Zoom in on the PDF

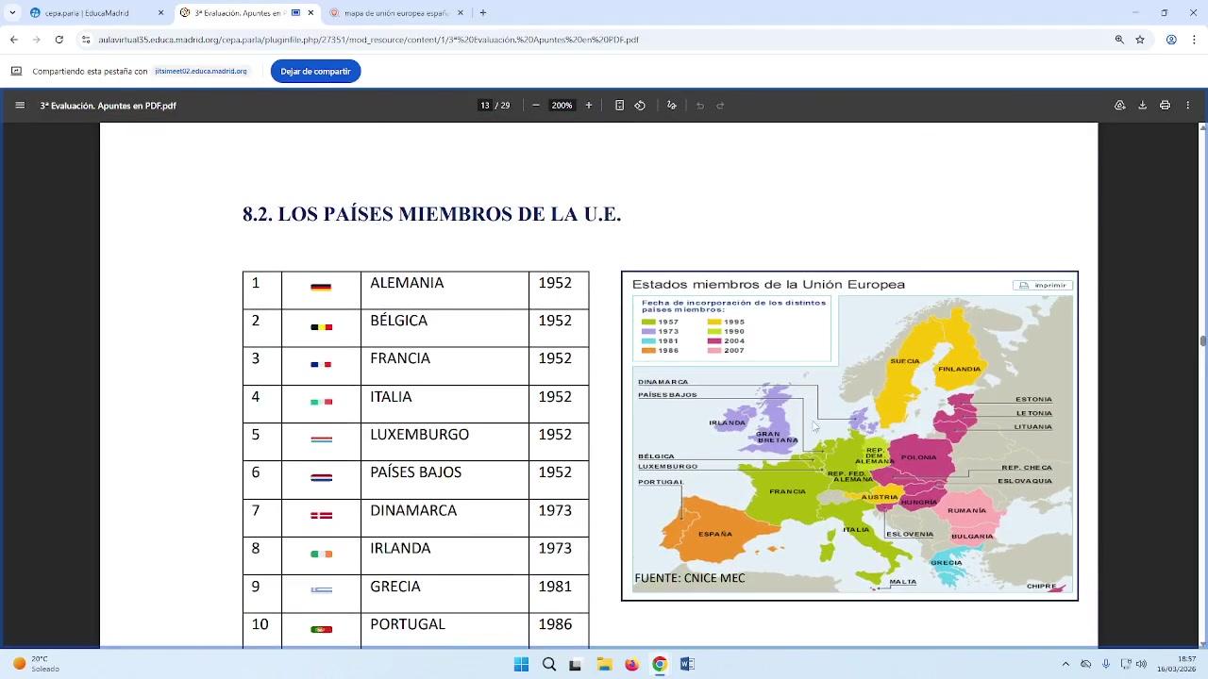tap(589, 106)
